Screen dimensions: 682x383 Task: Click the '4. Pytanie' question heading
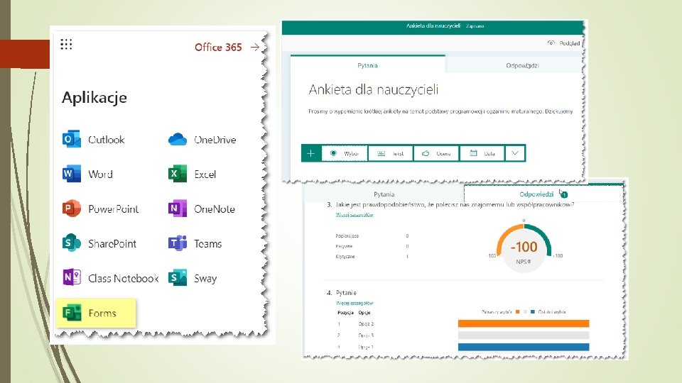(342, 293)
